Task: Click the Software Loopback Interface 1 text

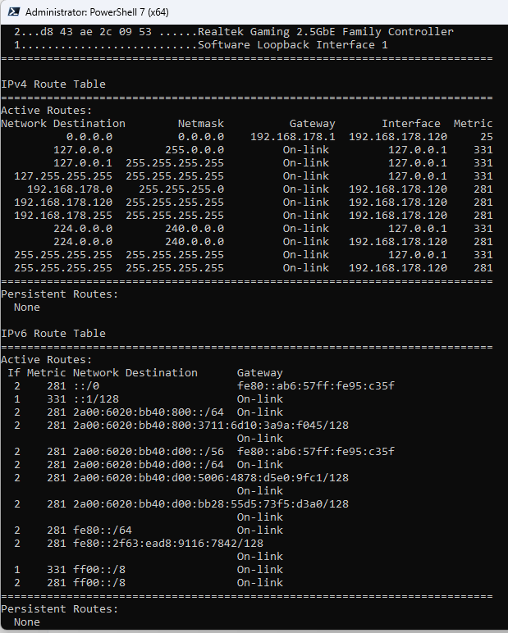Action: (293, 45)
